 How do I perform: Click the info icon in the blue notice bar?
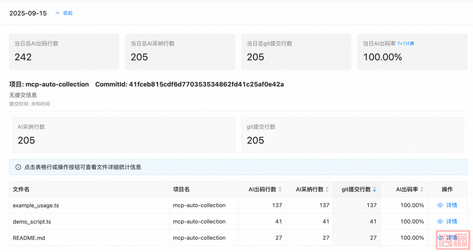(18, 167)
